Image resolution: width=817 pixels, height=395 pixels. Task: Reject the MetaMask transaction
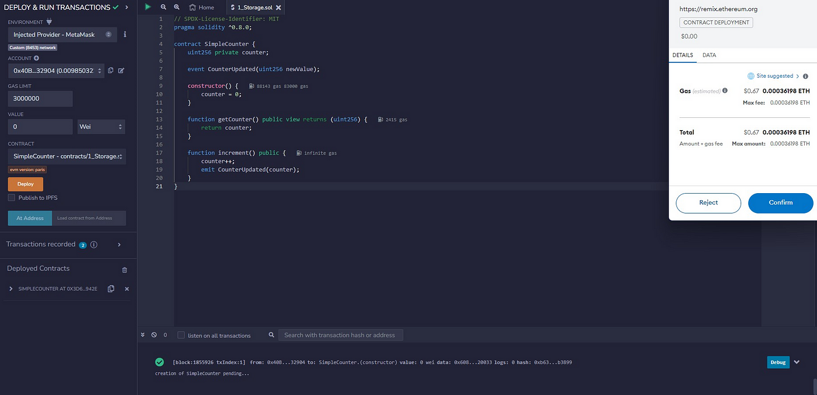pyautogui.click(x=708, y=202)
